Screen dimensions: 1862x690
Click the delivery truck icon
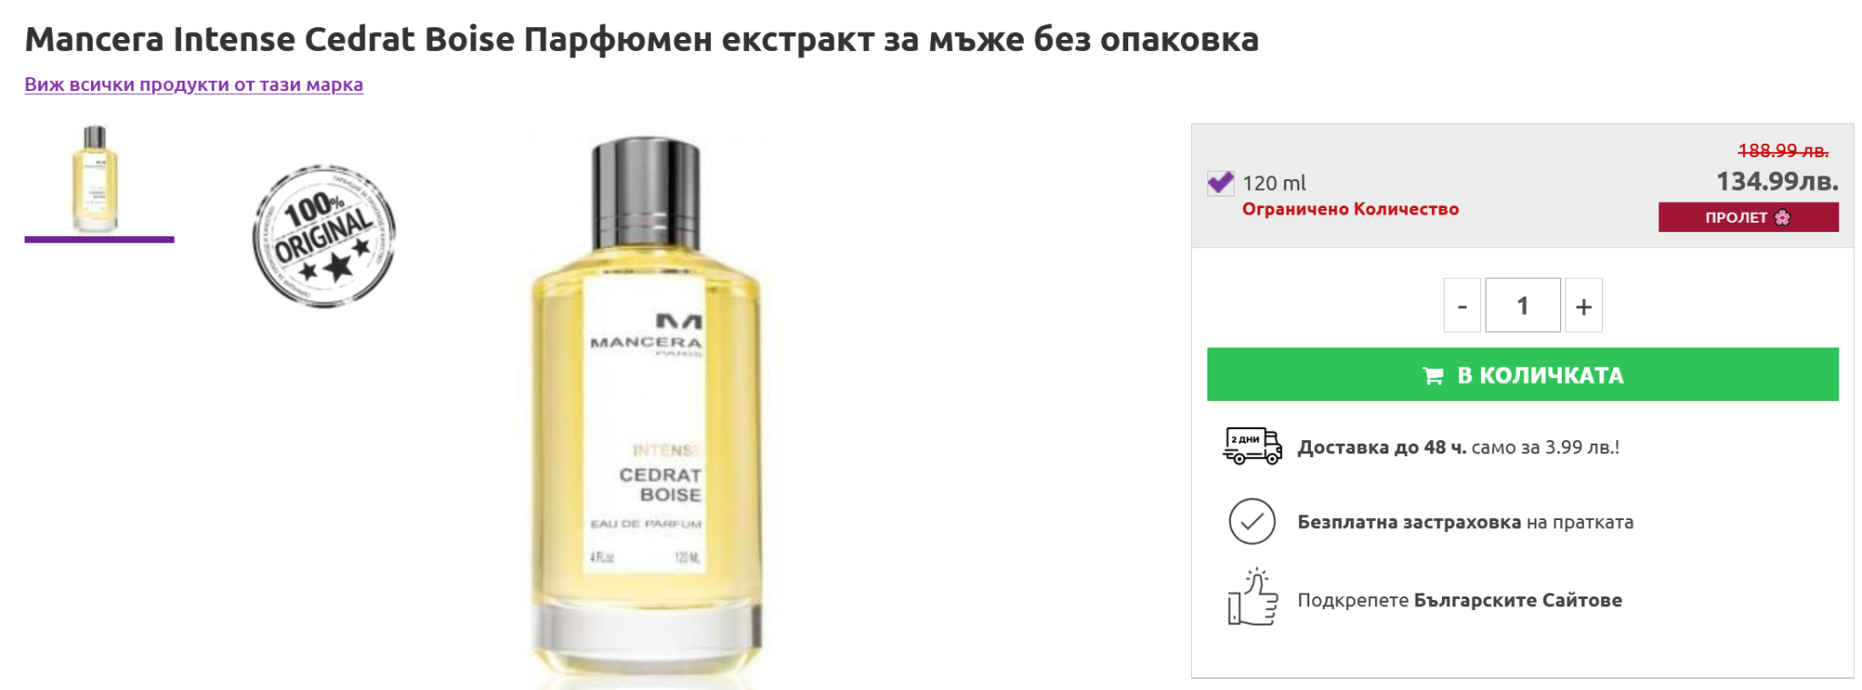[x=1252, y=446]
